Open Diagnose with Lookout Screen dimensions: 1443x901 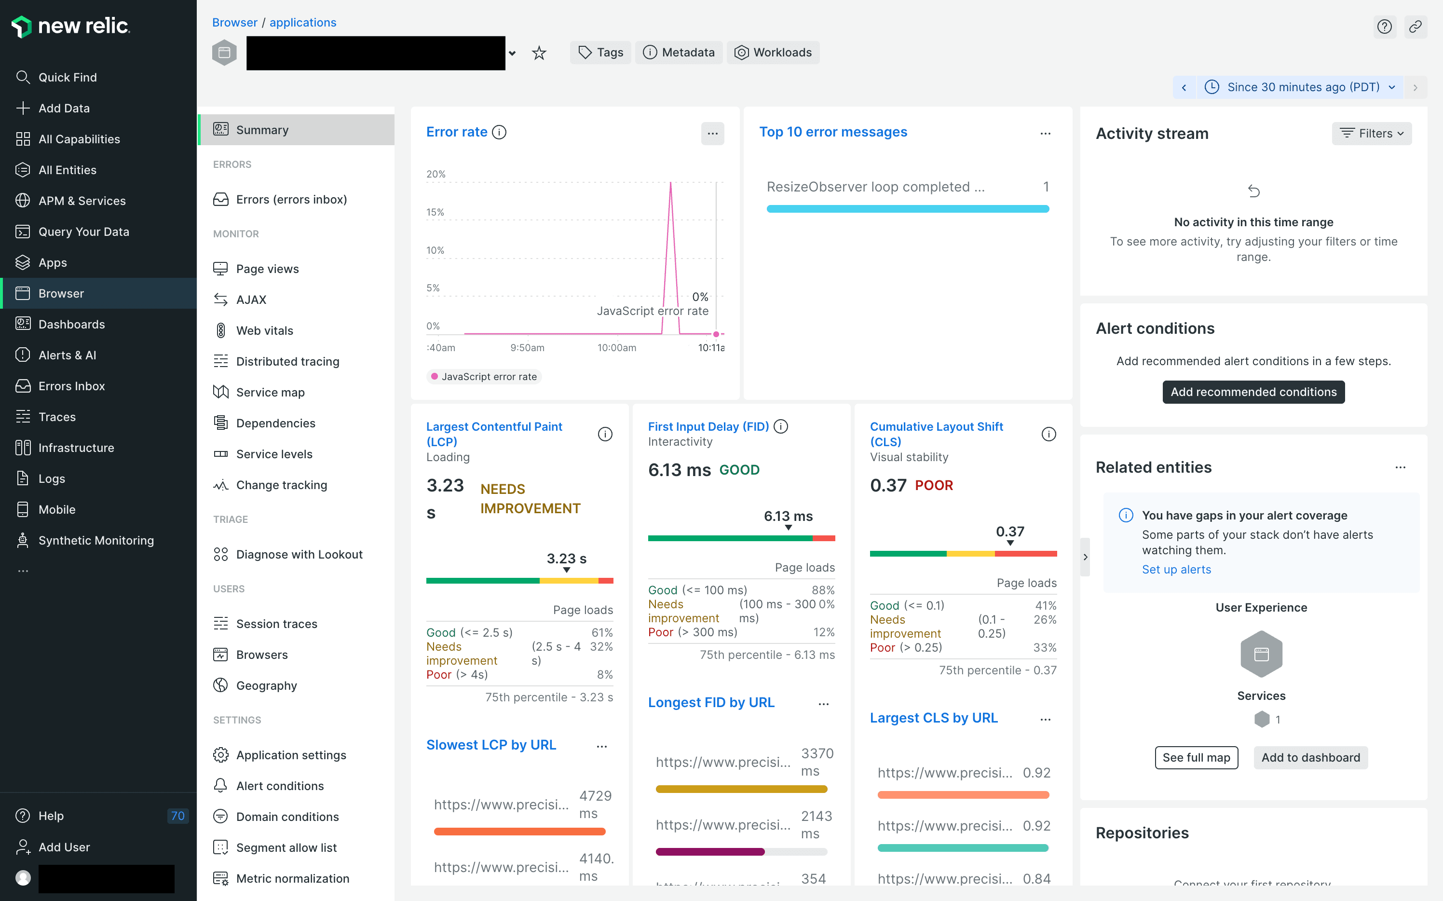(x=288, y=554)
